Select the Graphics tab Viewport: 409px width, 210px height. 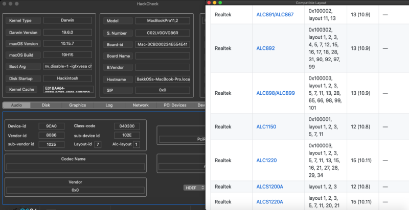coord(78,106)
